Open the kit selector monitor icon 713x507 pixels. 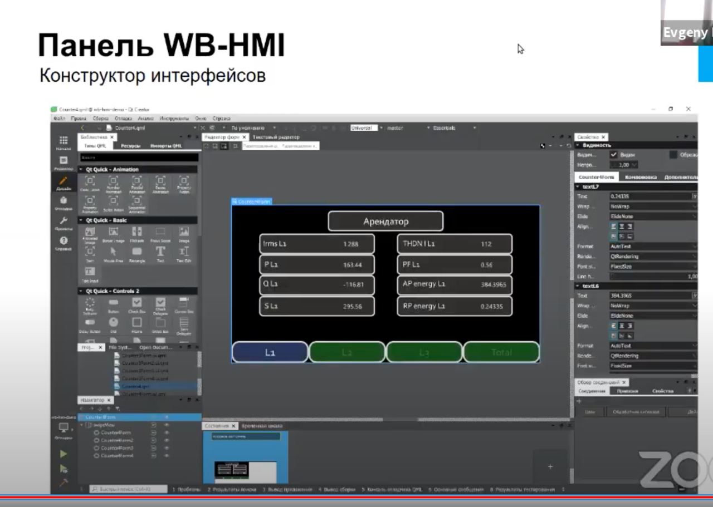point(64,429)
